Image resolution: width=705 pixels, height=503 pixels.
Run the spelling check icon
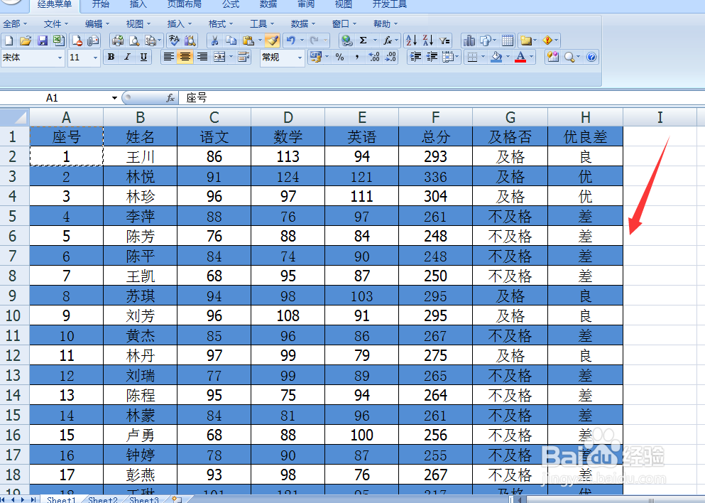pos(174,41)
